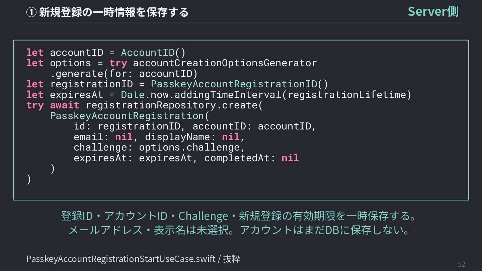Viewport: 482px width, 271px height.
Task: Click the completedAt: nil parameter
Action: (x=252, y=158)
